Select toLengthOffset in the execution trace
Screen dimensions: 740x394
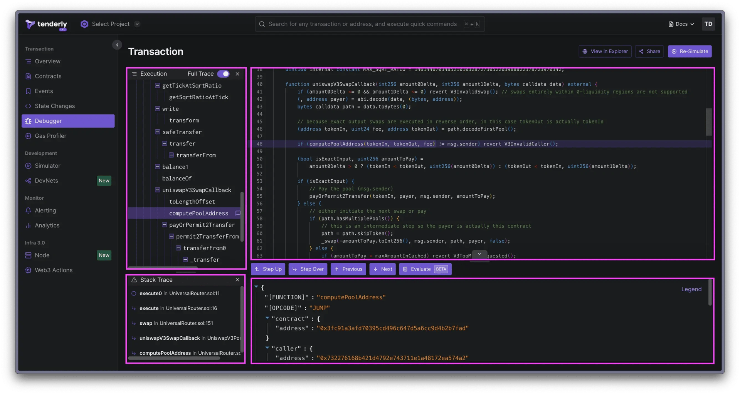pyautogui.click(x=192, y=202)
